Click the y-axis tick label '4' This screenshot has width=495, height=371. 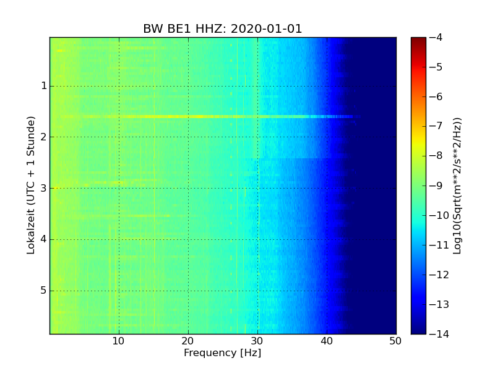point(44,239)
